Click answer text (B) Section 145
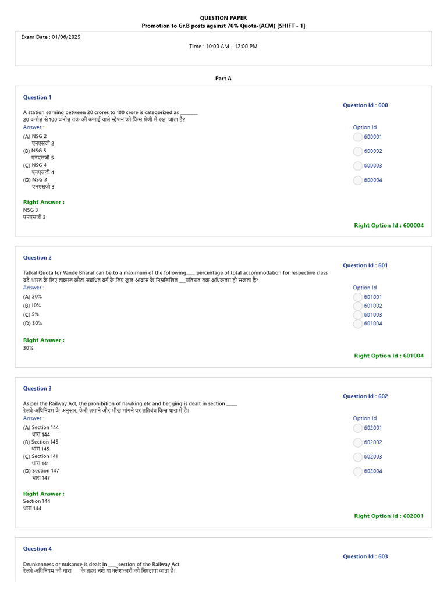The height and width of the screenshot is (596, 447). 41,442
